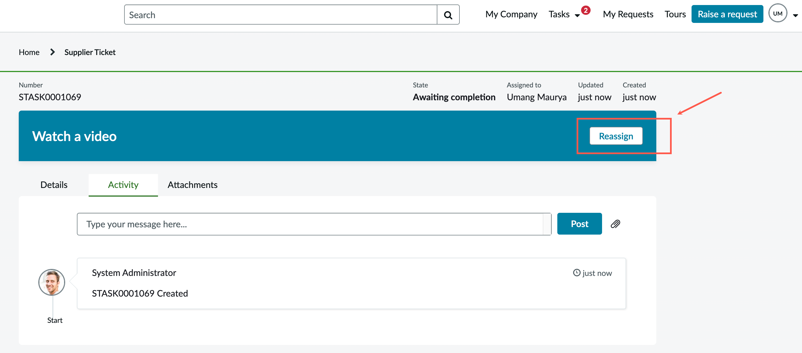Go to My Requests
The height and width of the screenshot is (353, 802).
[x=628, y=14]
